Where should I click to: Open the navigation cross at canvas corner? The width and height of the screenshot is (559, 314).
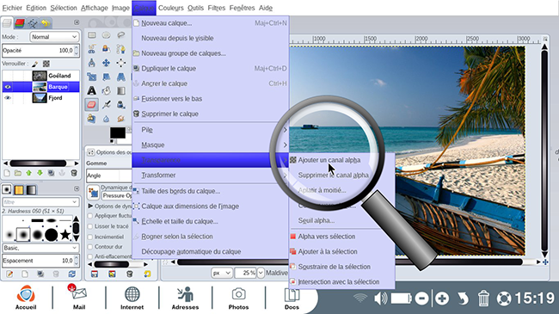545,262
